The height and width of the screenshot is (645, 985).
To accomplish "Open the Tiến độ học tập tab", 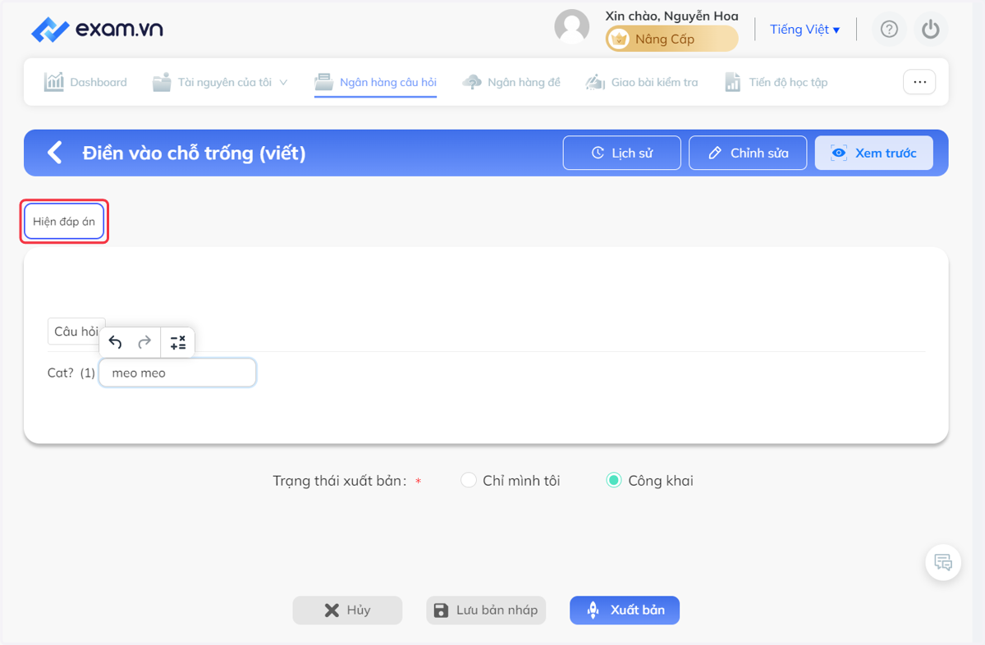I will point(776,82).
